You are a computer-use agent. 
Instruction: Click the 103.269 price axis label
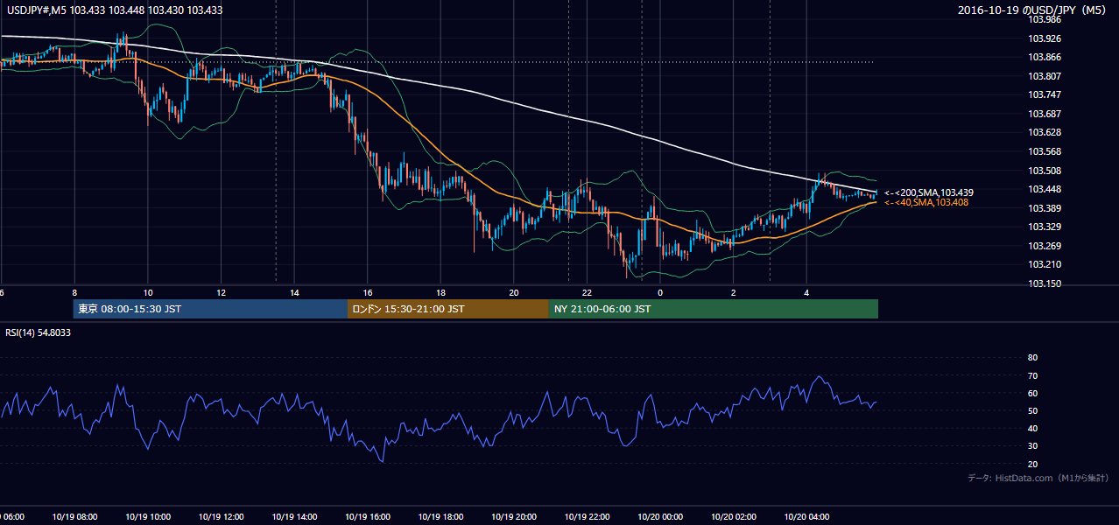click(x=1045, y=246)
